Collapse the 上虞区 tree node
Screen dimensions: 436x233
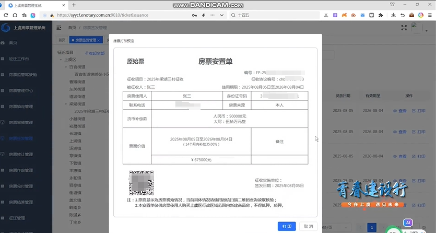tap(60, 60)
